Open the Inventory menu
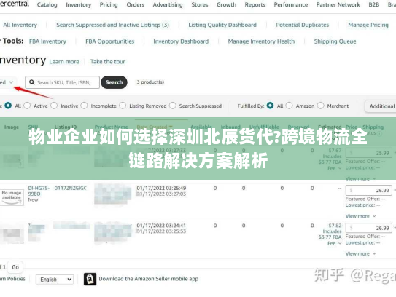 tap(79, 4)
